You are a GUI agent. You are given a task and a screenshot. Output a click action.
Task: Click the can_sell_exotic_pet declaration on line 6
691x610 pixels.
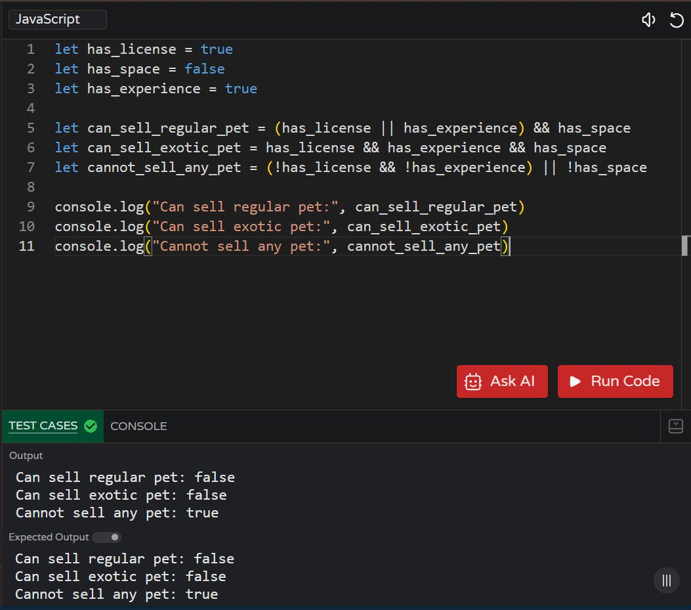tap(331, 148)
